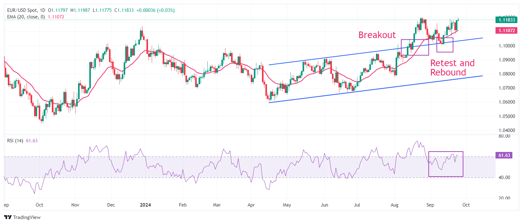Click the 40.00 level on RSI axis
Screen dimensions: 523x224
tap(504, 178)
